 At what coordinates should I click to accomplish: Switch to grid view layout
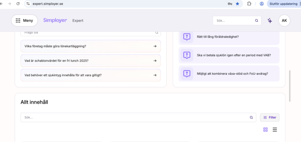pyautogui.click(x=266, y=130)
